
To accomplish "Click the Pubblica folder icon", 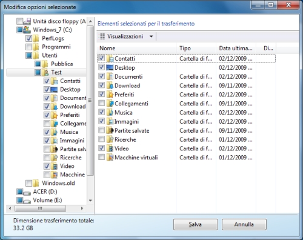I will coord(45,64).
